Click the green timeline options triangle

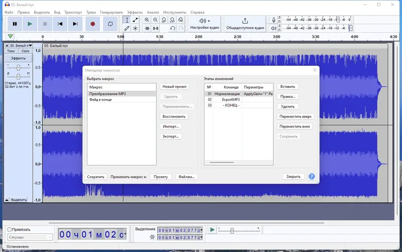tap(10, 36)
